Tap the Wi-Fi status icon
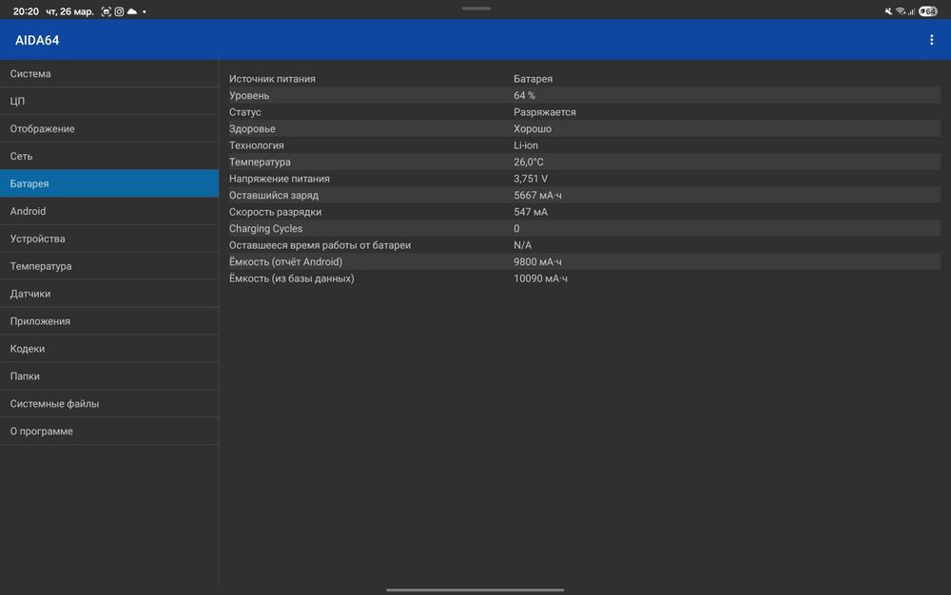 [900, 10]
